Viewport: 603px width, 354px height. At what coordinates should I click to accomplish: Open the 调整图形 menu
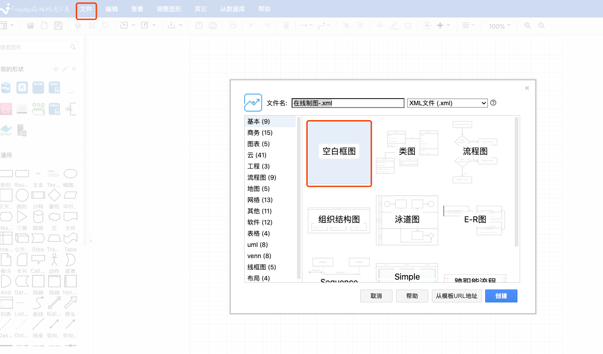169,9
